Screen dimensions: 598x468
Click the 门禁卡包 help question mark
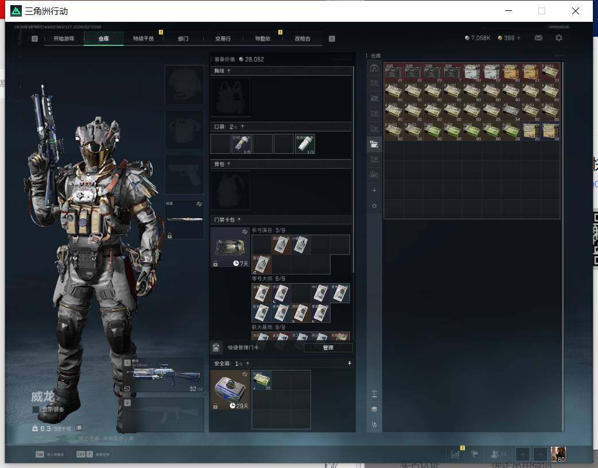239,220
